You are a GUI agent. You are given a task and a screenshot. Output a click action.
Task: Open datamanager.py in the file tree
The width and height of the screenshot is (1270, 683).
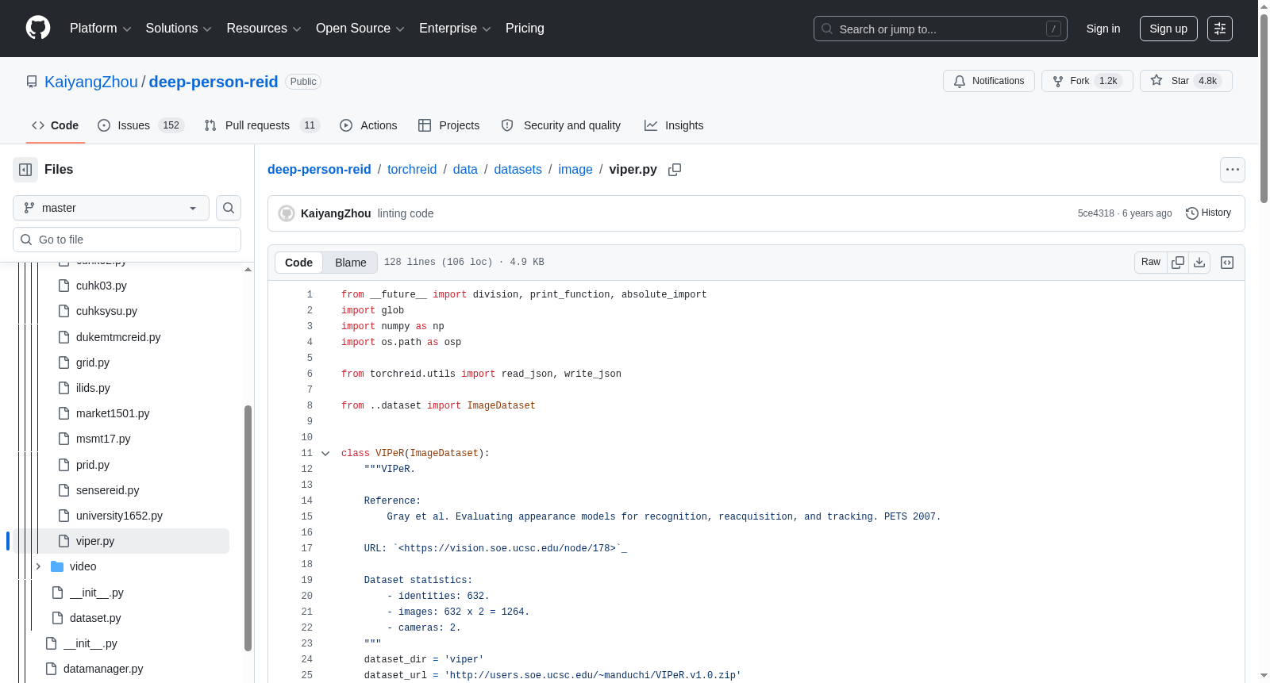tap(103, 669)
